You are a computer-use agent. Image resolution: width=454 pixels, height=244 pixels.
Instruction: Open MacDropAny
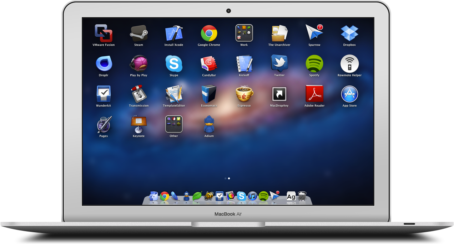click(279, 94)
